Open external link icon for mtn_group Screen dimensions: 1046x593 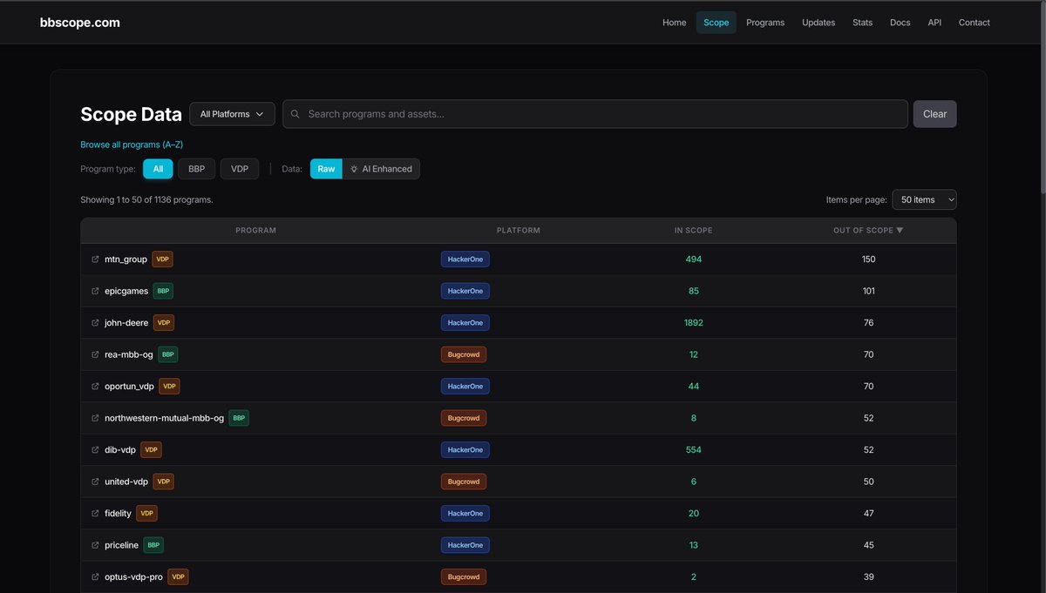(95, 259)
